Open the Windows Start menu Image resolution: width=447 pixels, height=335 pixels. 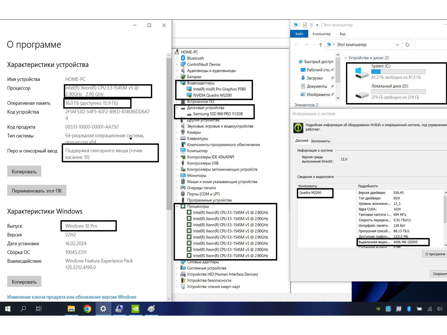point(8,309)
